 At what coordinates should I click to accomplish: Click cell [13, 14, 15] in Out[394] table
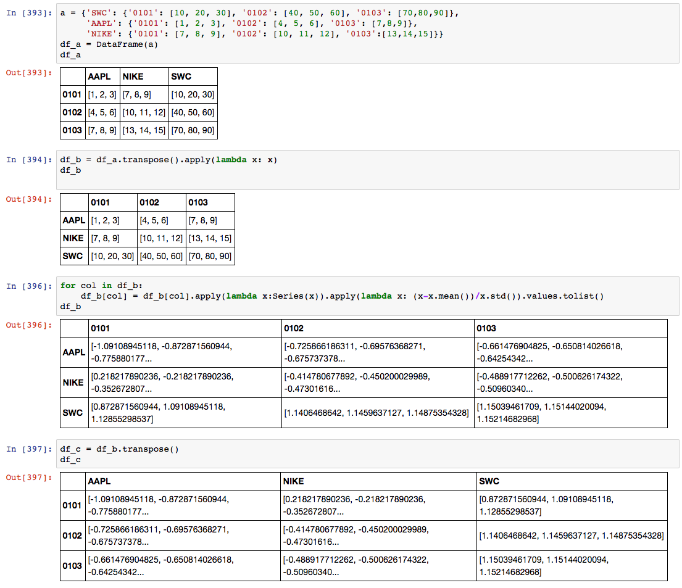click(x=210, y=238)
